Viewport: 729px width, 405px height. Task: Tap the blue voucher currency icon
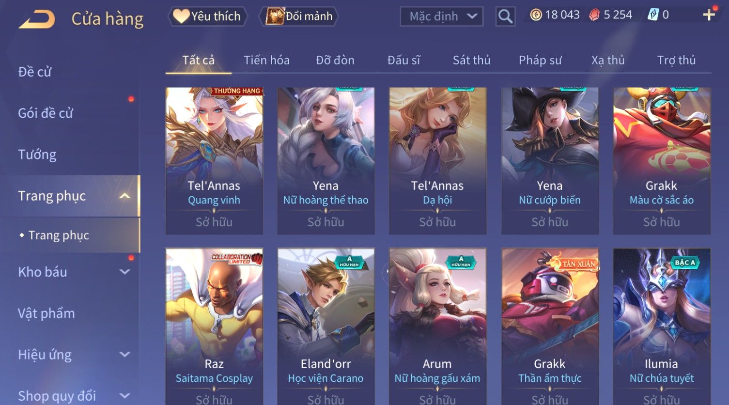point(653,15)
